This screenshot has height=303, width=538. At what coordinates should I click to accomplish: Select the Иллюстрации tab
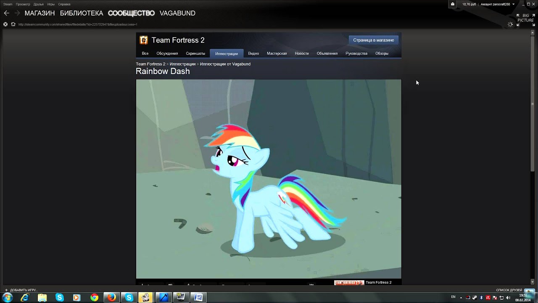[227, 53]
